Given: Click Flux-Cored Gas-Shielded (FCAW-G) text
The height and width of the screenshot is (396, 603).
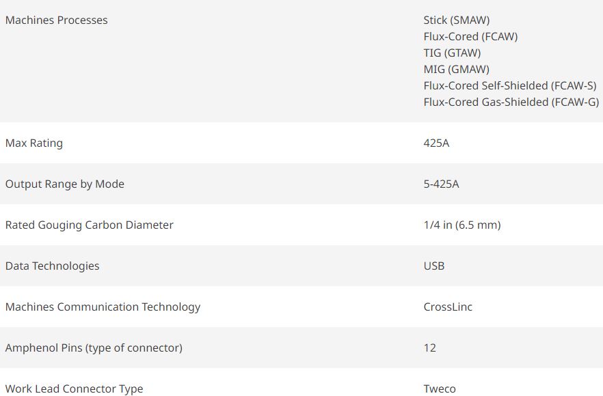Looking at the screenshot, I should [511, 102].
